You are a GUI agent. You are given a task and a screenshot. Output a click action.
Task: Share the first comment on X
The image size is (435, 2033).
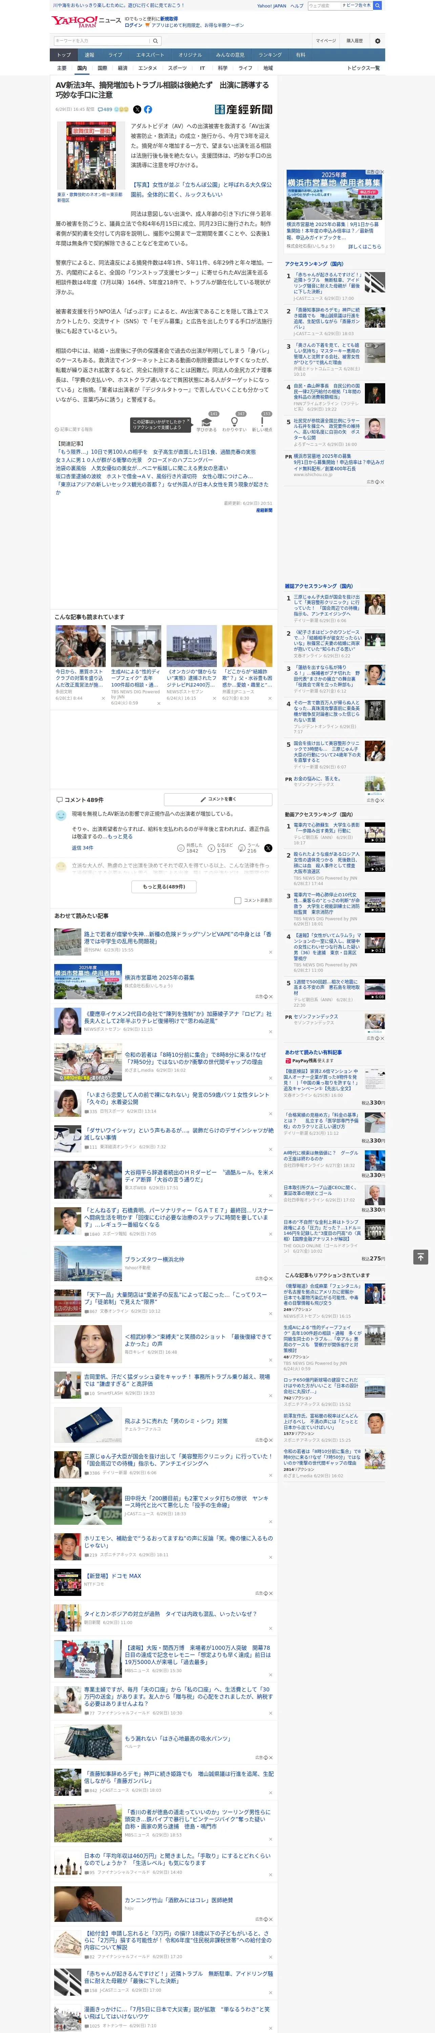[268, 848]
